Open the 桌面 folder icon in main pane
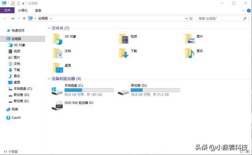This screenshot has width=252, height=155. tap(58, 68)
